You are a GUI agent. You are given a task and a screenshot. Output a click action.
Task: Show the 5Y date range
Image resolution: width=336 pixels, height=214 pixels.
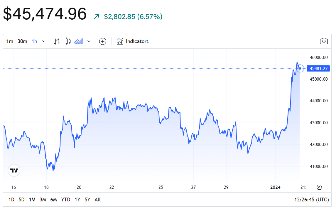87,200
